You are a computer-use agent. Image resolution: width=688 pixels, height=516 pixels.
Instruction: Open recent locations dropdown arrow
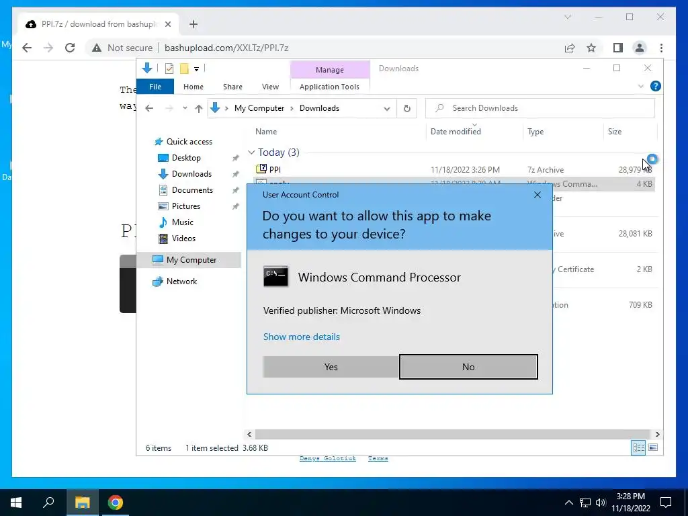(x=185, y=108)
